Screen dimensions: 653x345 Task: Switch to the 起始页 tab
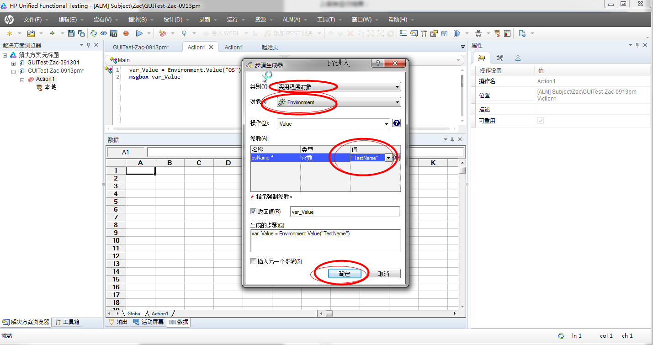(x=270, y=47)
